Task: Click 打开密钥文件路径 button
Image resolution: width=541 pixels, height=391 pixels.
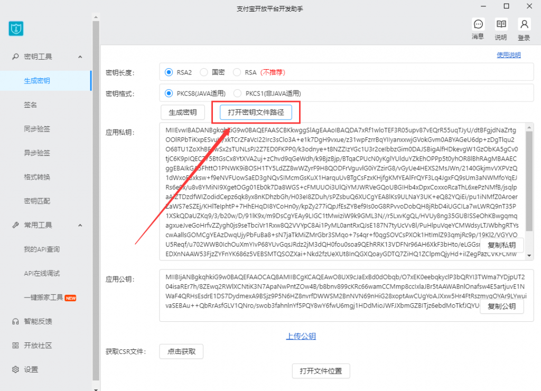Action: coord(256,112)
